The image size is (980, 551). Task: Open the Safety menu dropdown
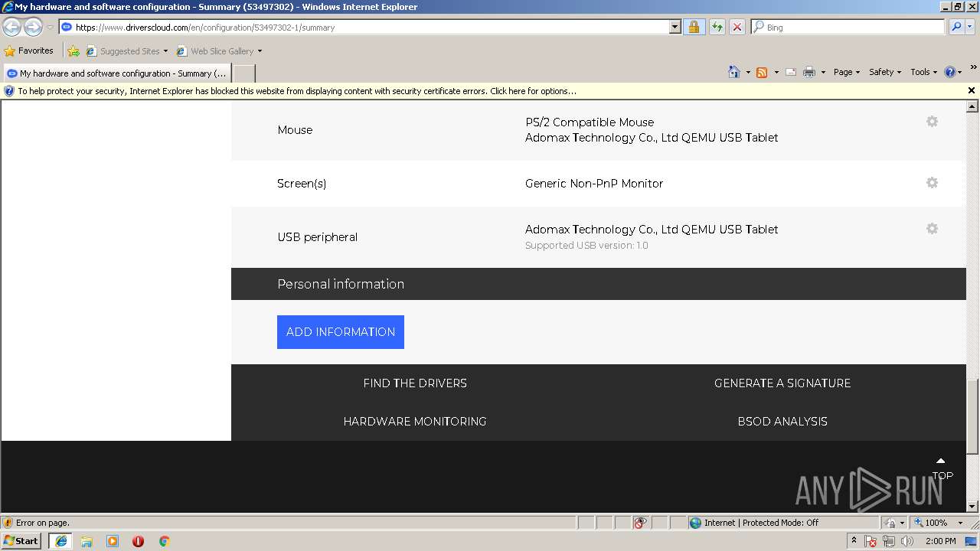point(884,72)
